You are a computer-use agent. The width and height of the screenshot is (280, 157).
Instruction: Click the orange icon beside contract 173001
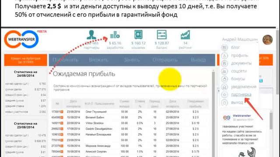tap(62, 112)
